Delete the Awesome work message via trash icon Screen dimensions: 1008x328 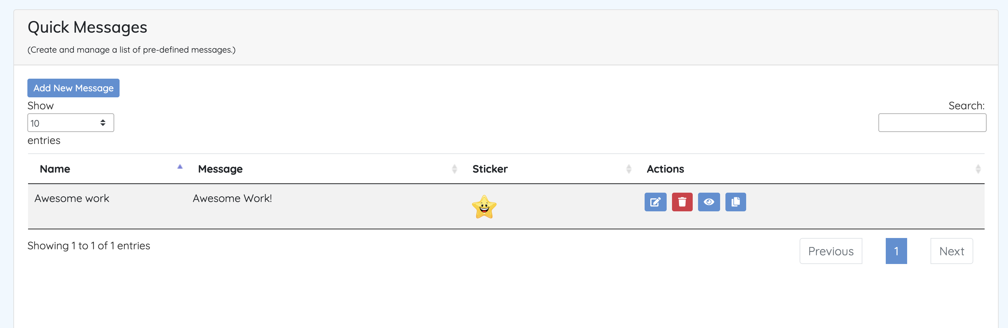point(682,202)
